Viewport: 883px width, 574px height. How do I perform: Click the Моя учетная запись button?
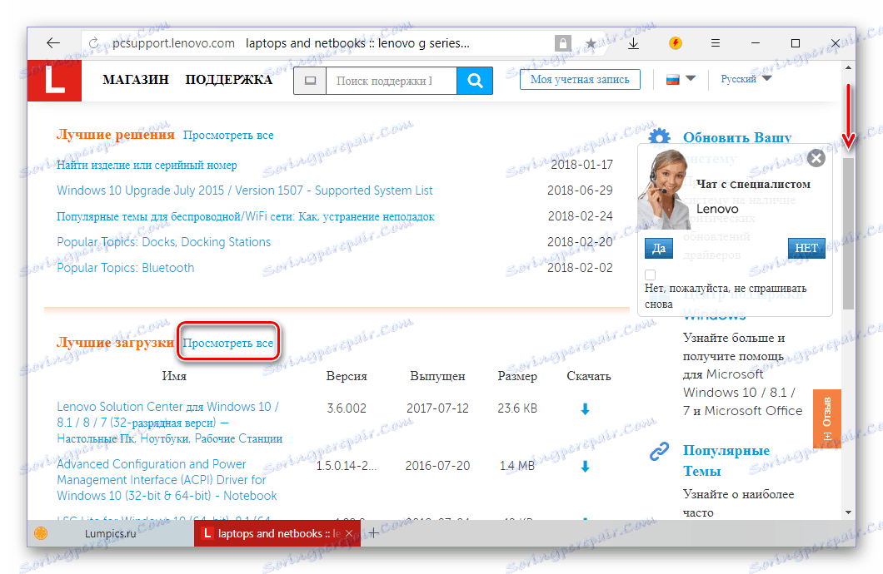pyautogui.click(x=580, y=79)
